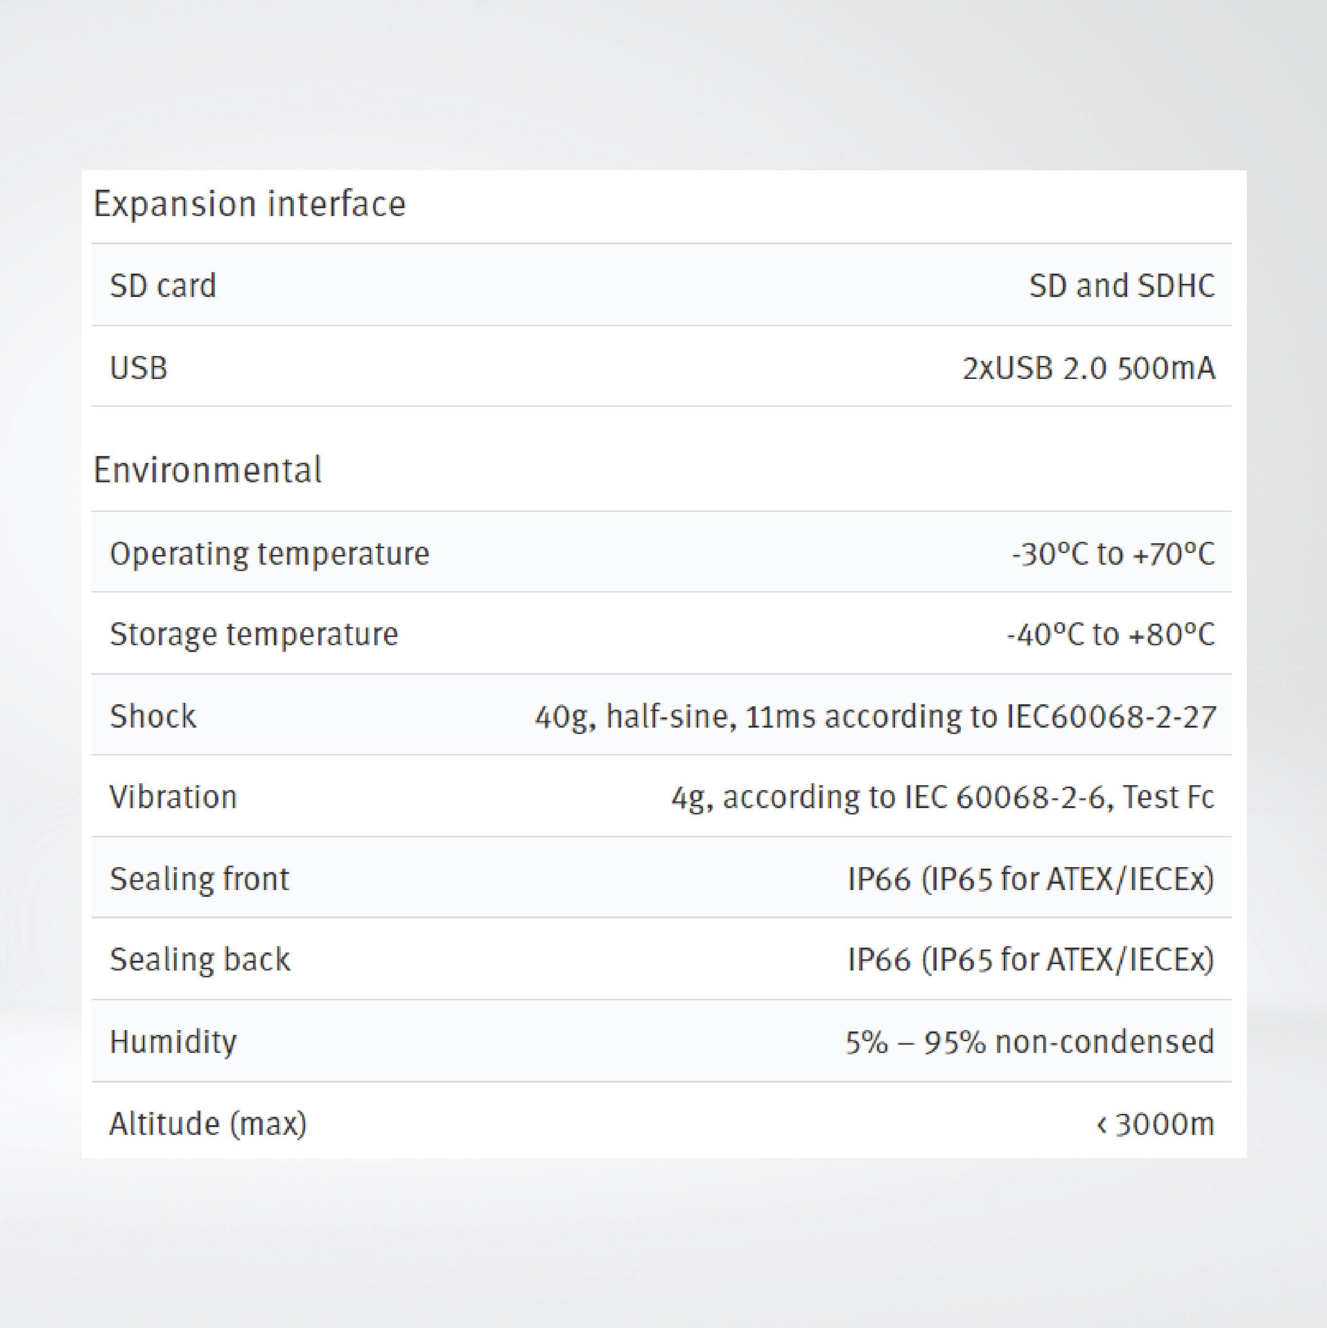Click the SD card row label
Screen dimensions: 1327x1328
163,285
